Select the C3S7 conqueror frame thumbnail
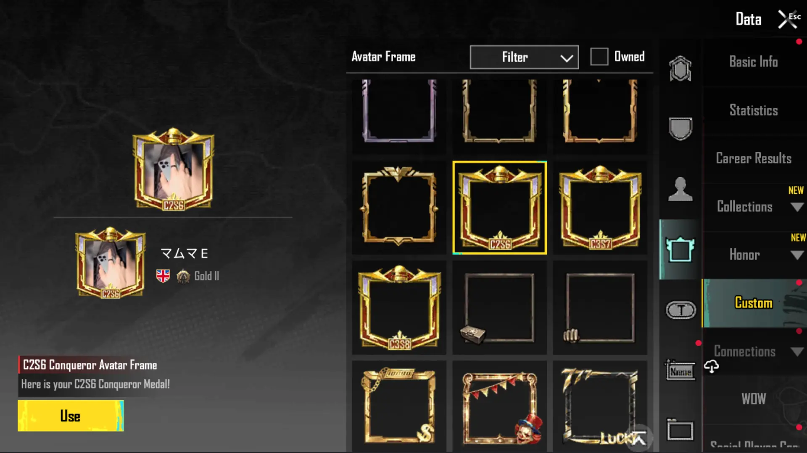 coord(600,208)
